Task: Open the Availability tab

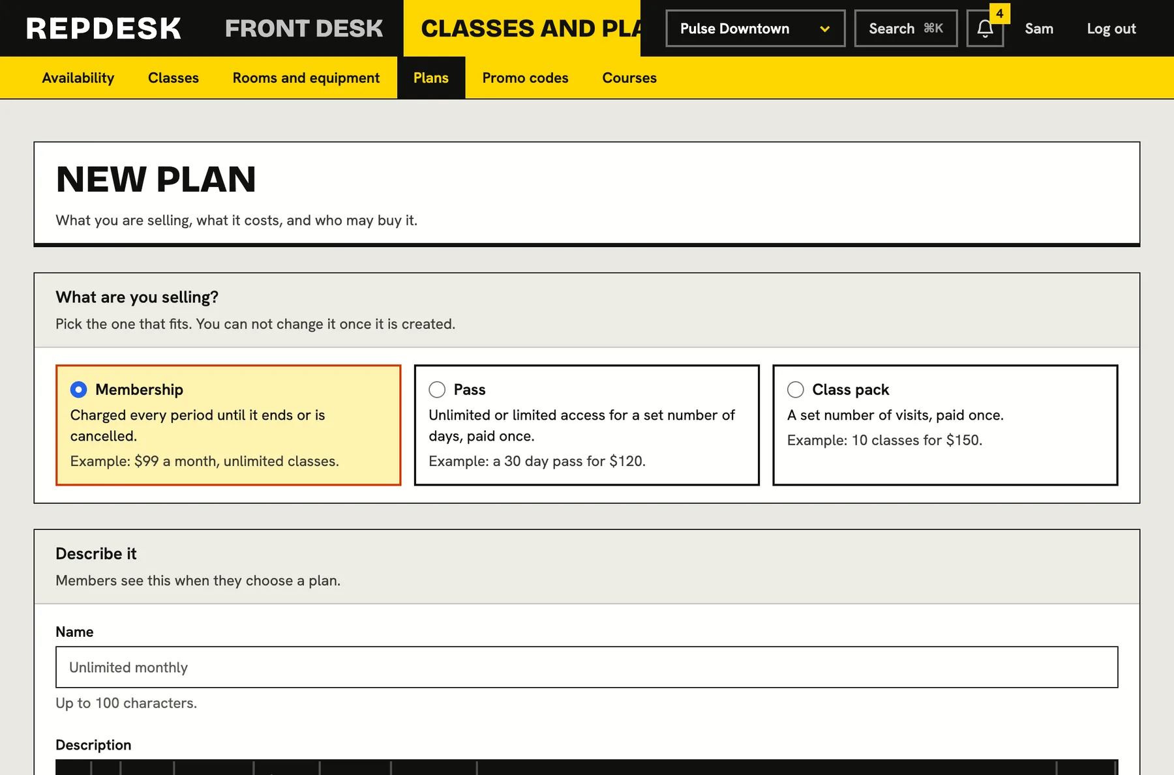Action: coord(78,78)
